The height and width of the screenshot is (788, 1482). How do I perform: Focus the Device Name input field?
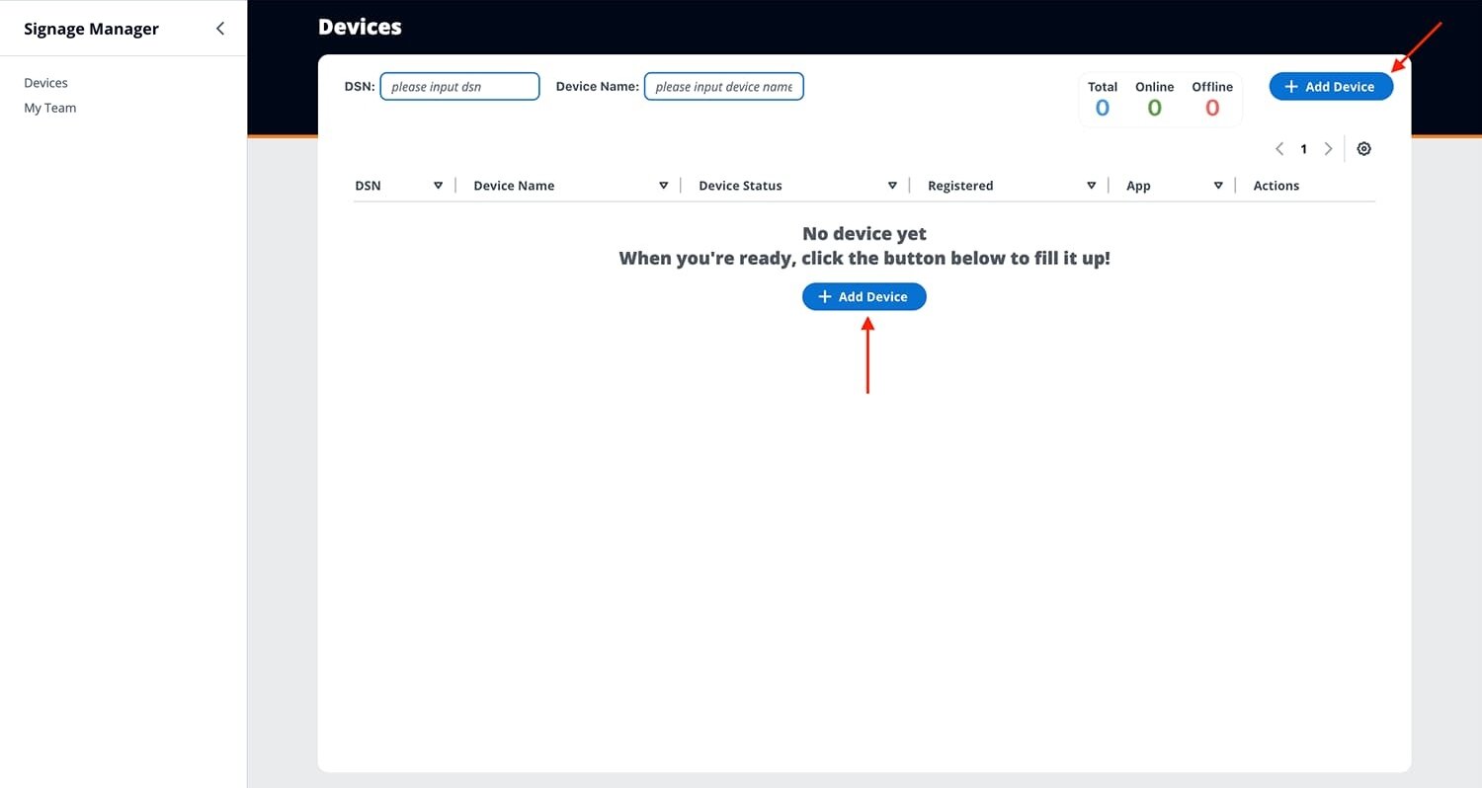[x=724, y=87]
